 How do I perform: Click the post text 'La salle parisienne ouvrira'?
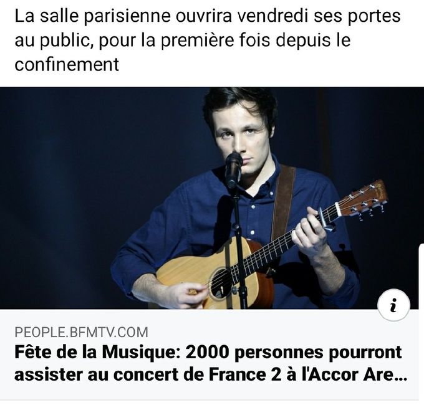coord(123,16)
